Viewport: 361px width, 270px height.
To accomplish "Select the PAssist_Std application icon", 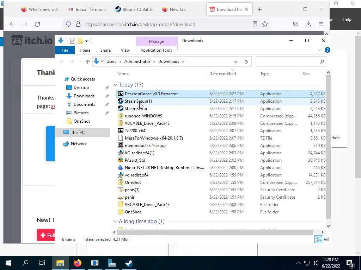I will 121,160.
